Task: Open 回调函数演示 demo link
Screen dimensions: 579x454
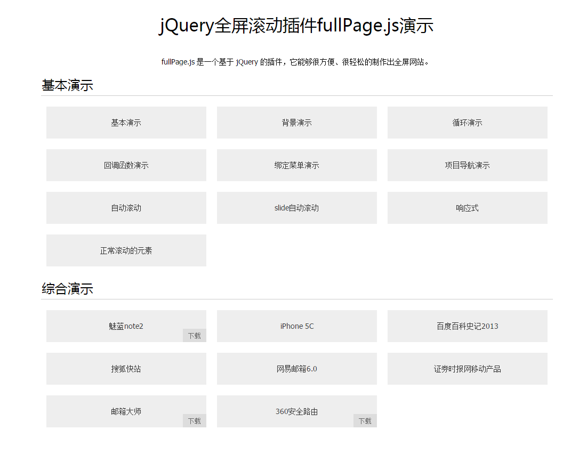Action: click(126, 165)
